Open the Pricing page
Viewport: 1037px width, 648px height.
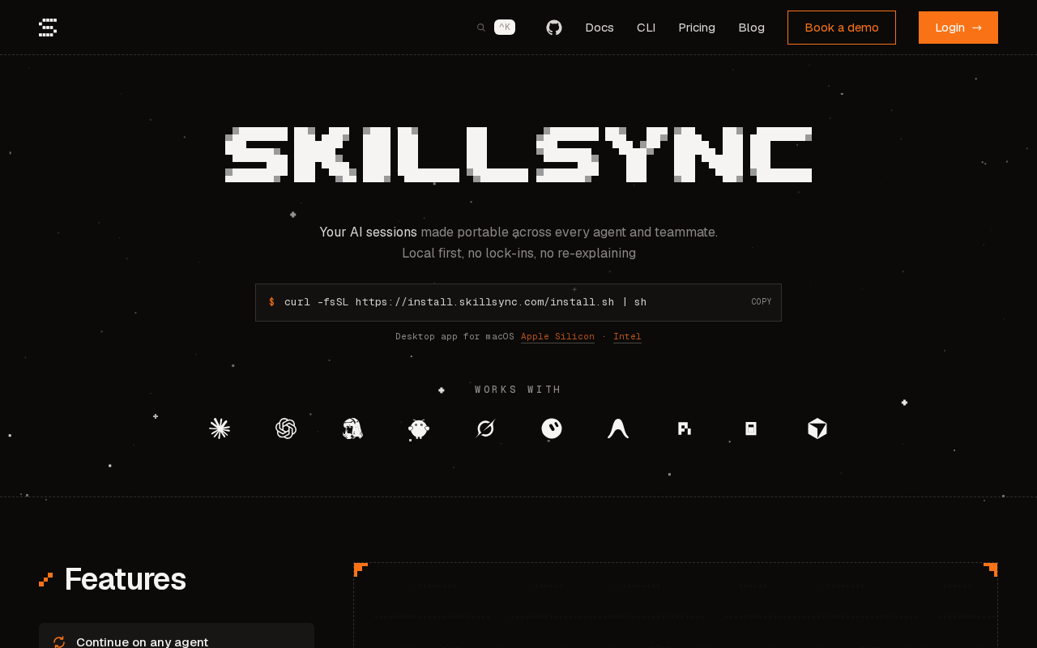(697, 28)
